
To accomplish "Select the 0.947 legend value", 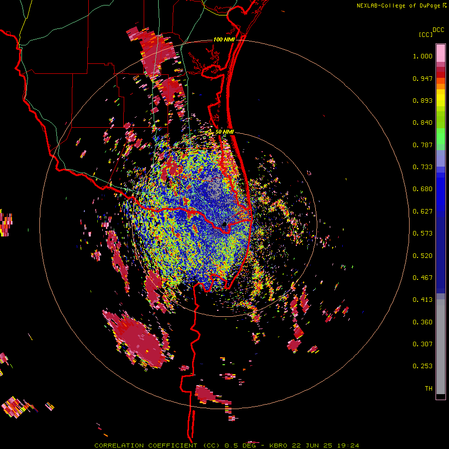I will point(423,78).
